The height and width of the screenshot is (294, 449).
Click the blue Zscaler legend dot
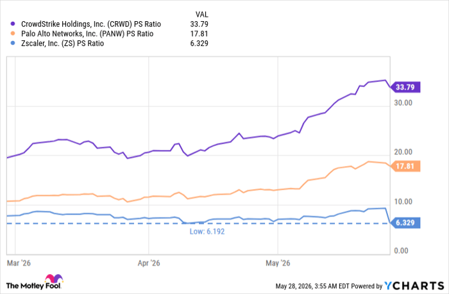point(13,43)
